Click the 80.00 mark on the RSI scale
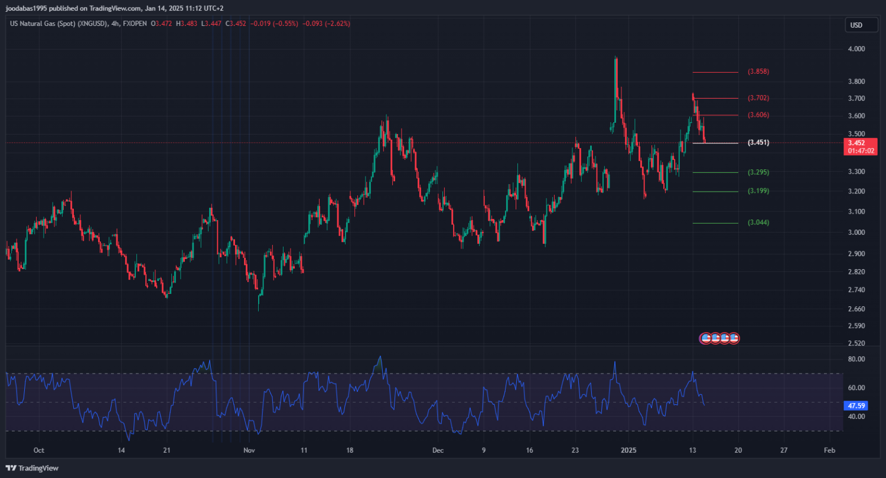This screenshot has width=886, height=478. (856, 359)
